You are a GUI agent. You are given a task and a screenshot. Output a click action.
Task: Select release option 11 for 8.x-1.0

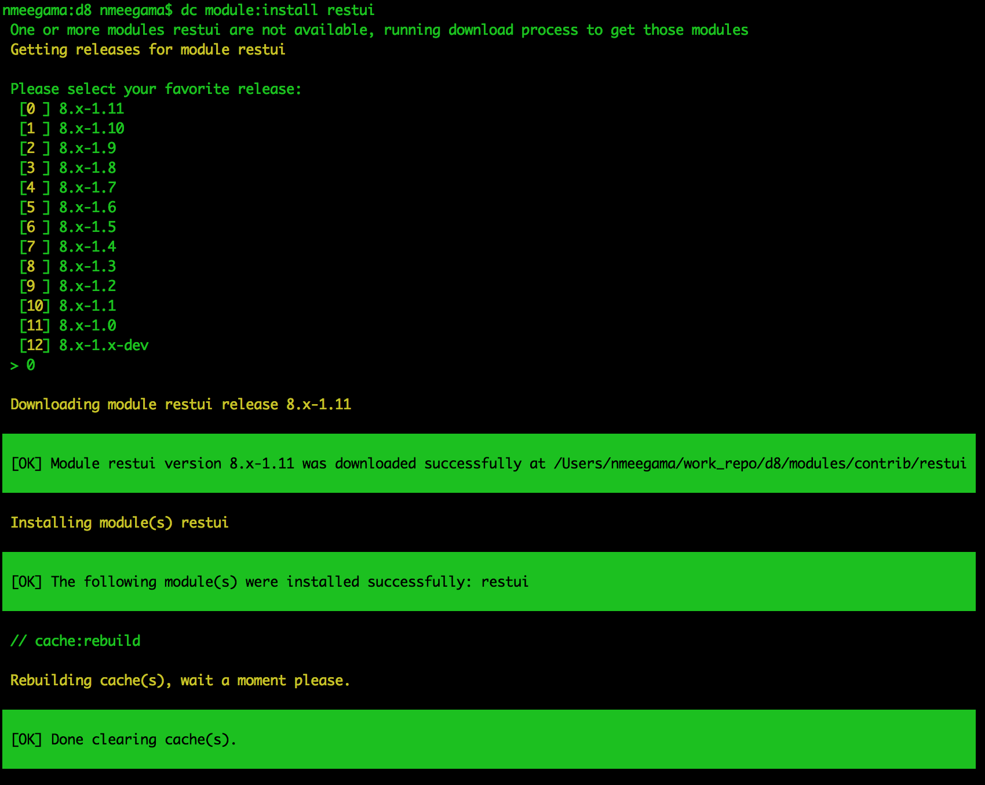click(x=68, y=326)
